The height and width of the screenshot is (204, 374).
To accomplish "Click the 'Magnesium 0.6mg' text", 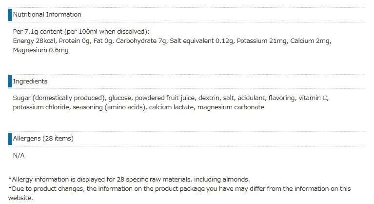I will click(40, 50).
